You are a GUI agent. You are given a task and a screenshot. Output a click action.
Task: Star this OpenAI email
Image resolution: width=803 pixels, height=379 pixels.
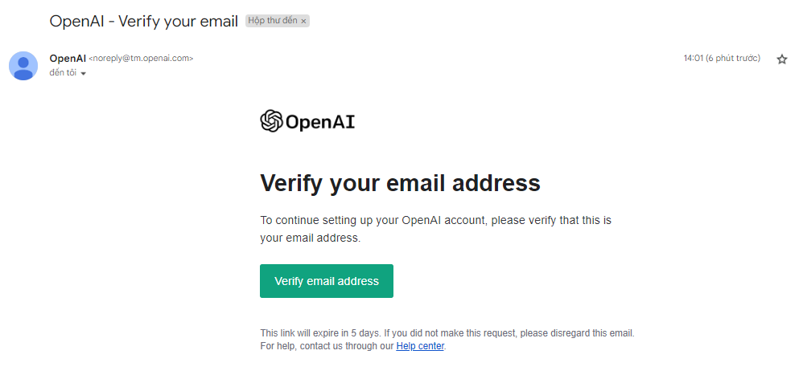781,59
